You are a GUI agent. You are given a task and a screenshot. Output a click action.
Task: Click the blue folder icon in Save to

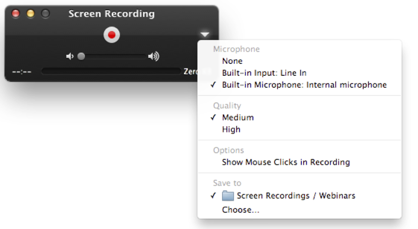pyautogui.click(x=228, y=196)
